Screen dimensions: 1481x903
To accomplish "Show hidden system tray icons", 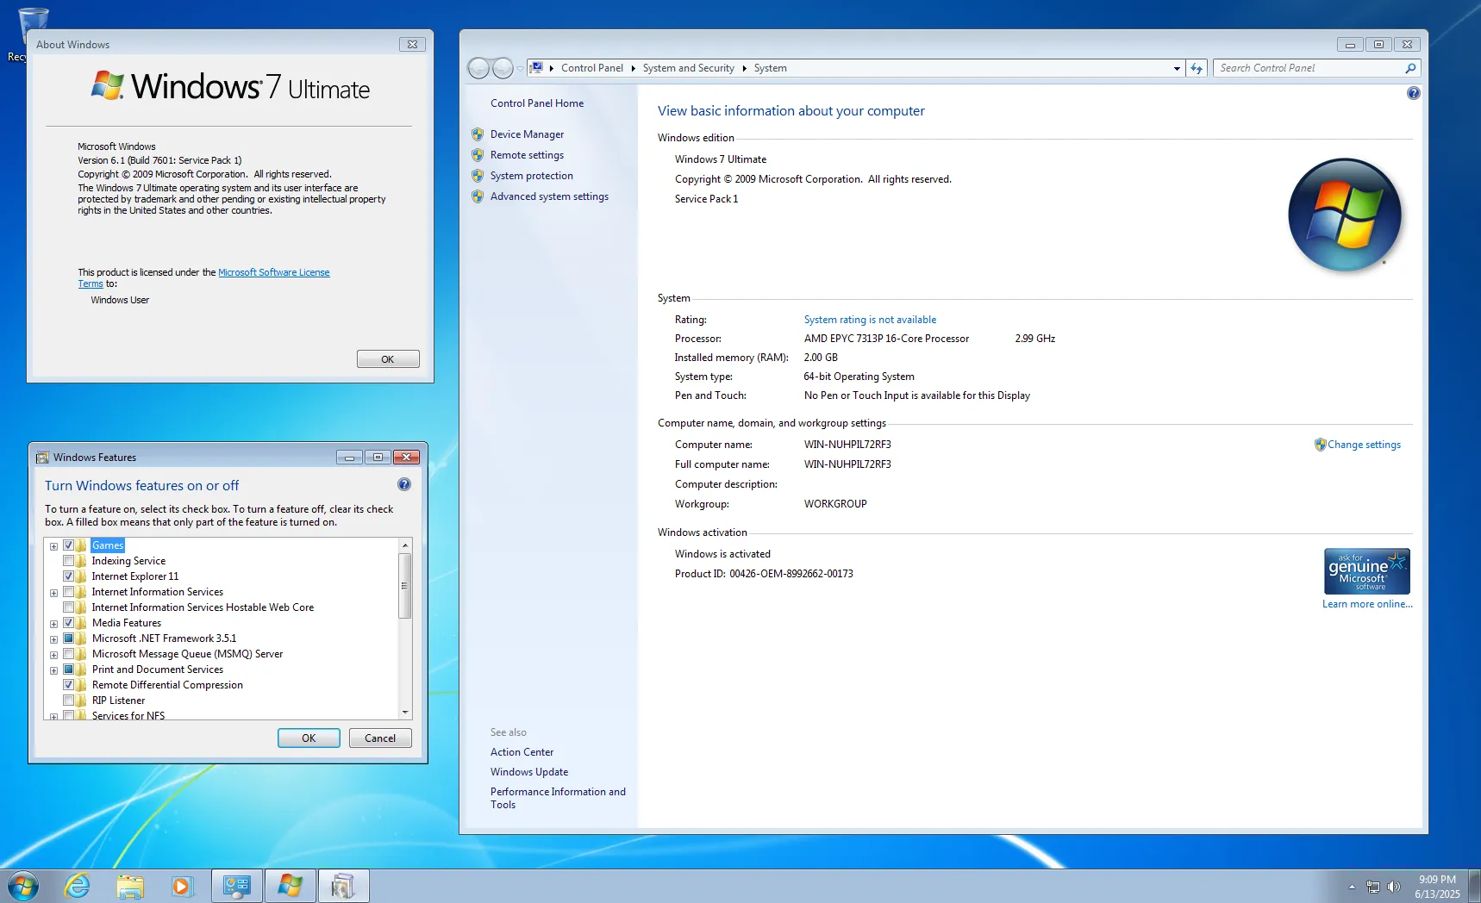I will 1352,887.
